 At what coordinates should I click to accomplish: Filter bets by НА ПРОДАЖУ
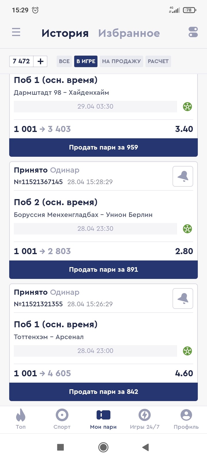click(121, 61)
